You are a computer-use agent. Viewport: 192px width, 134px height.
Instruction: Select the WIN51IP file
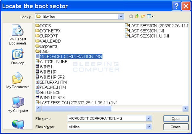46,72
